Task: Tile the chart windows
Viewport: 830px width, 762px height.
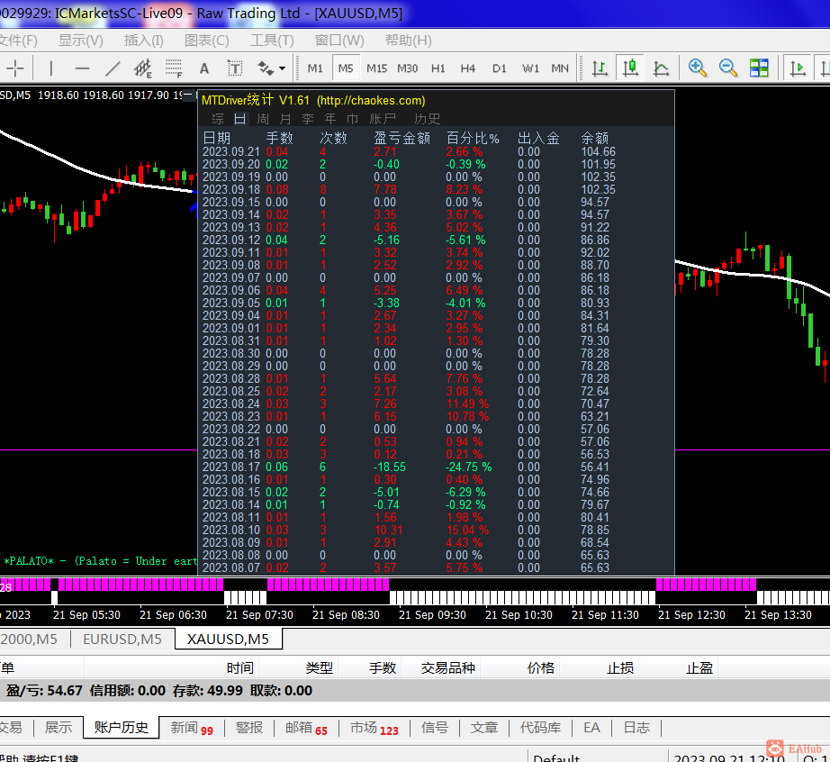Action: click(759, 68)
